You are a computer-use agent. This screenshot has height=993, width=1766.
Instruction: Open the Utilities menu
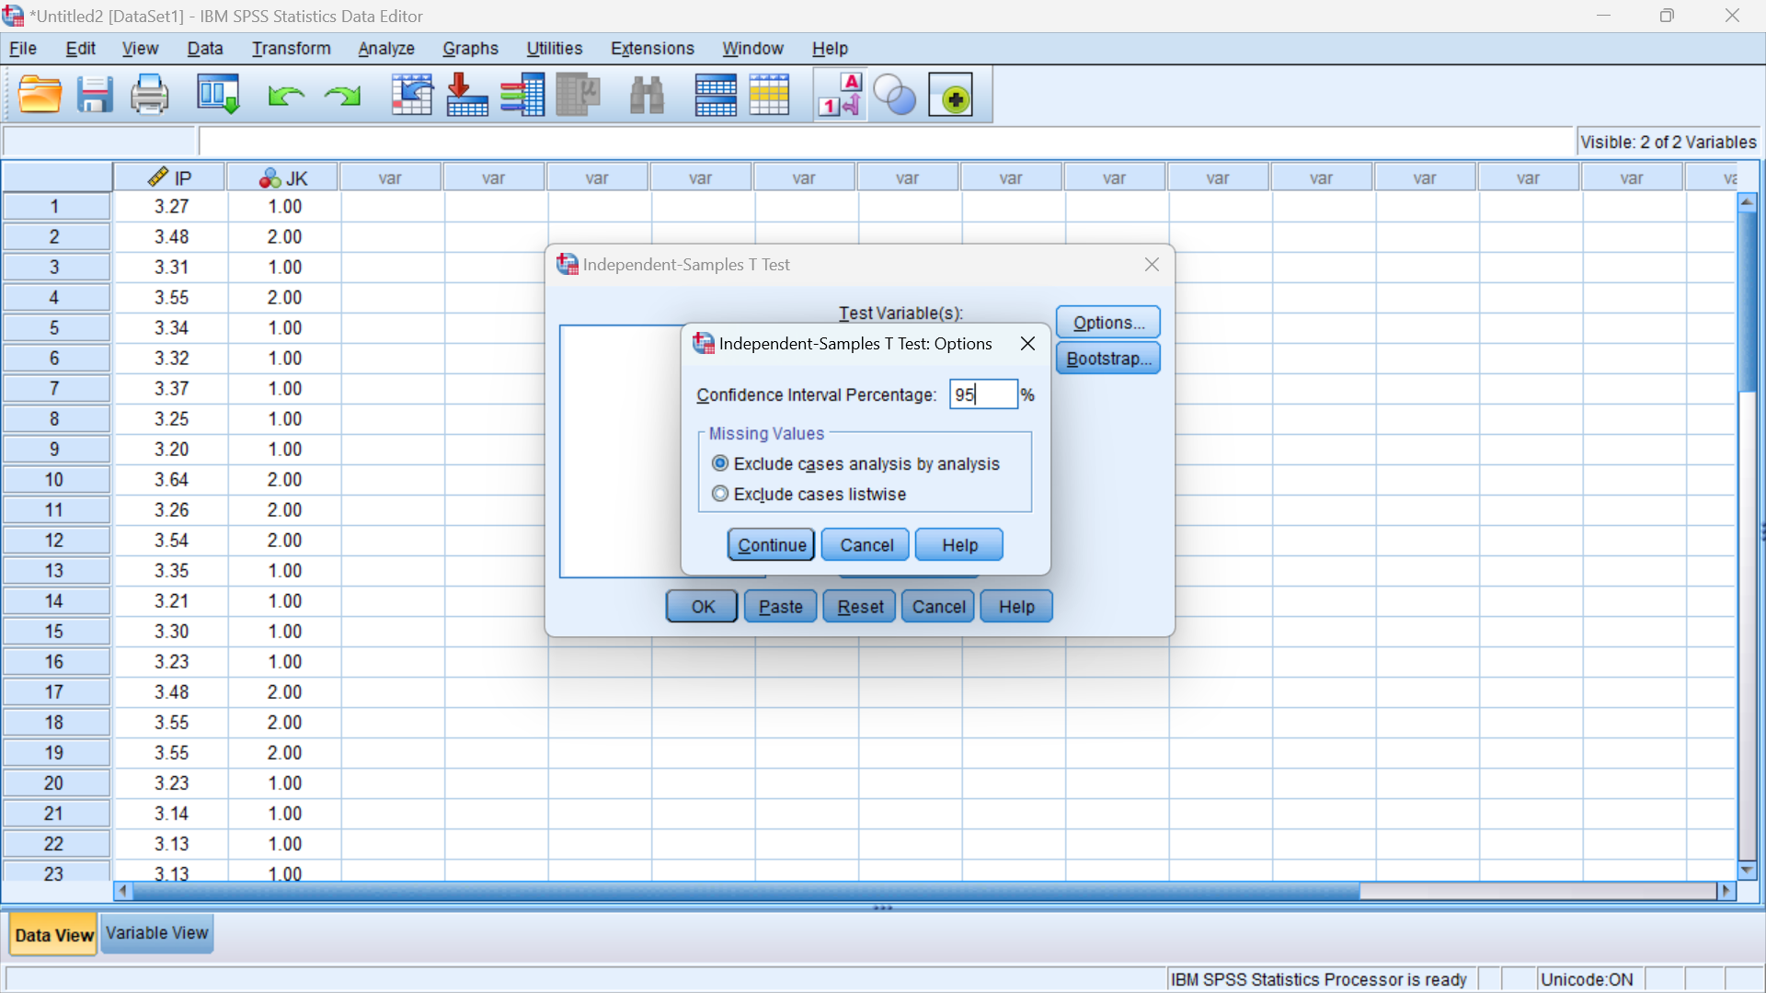555,49
